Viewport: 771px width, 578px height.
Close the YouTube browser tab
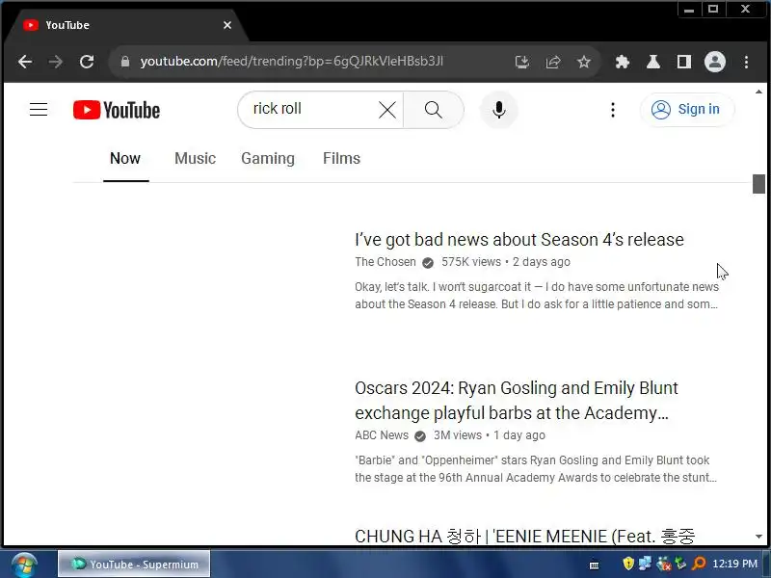[227, 25]
